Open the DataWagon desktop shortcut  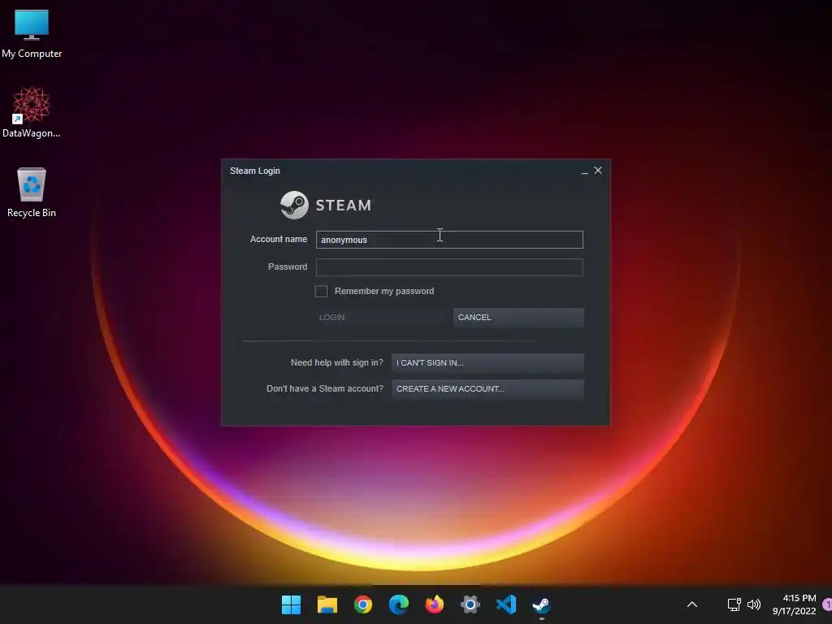click(32, 112)
